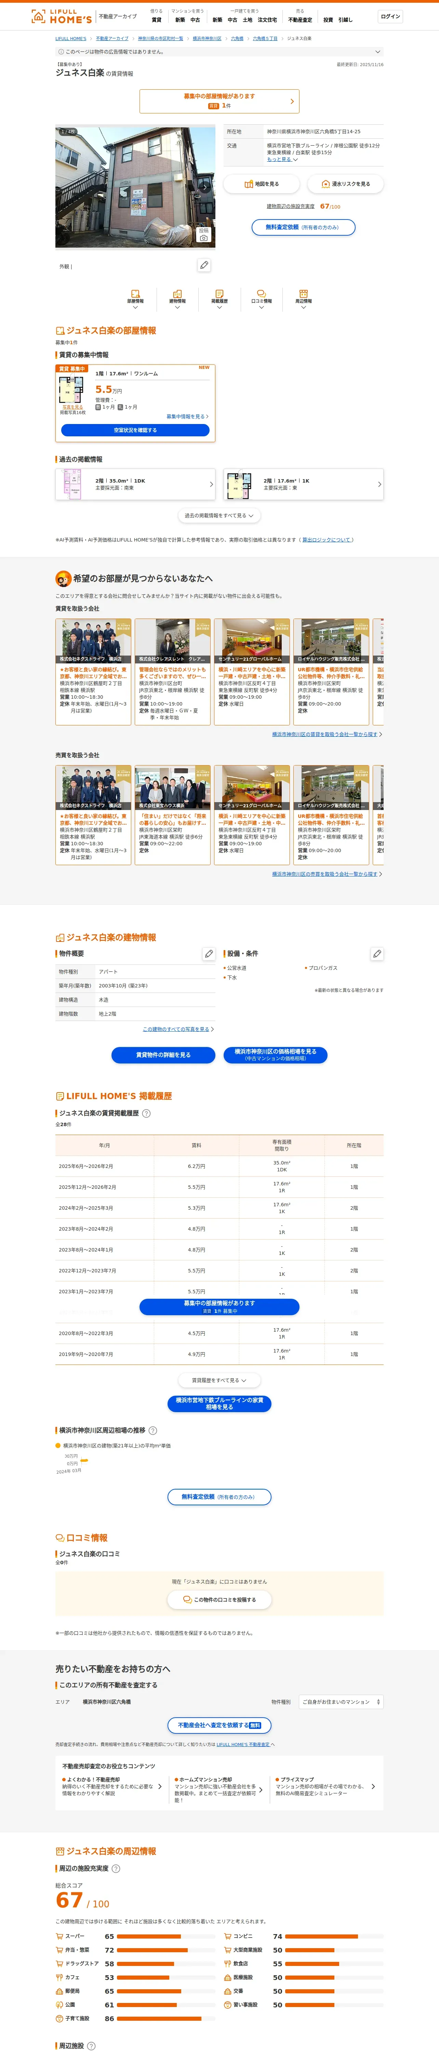
Task: Click next-photo arrow on the building image
Action: coord(205,187)
